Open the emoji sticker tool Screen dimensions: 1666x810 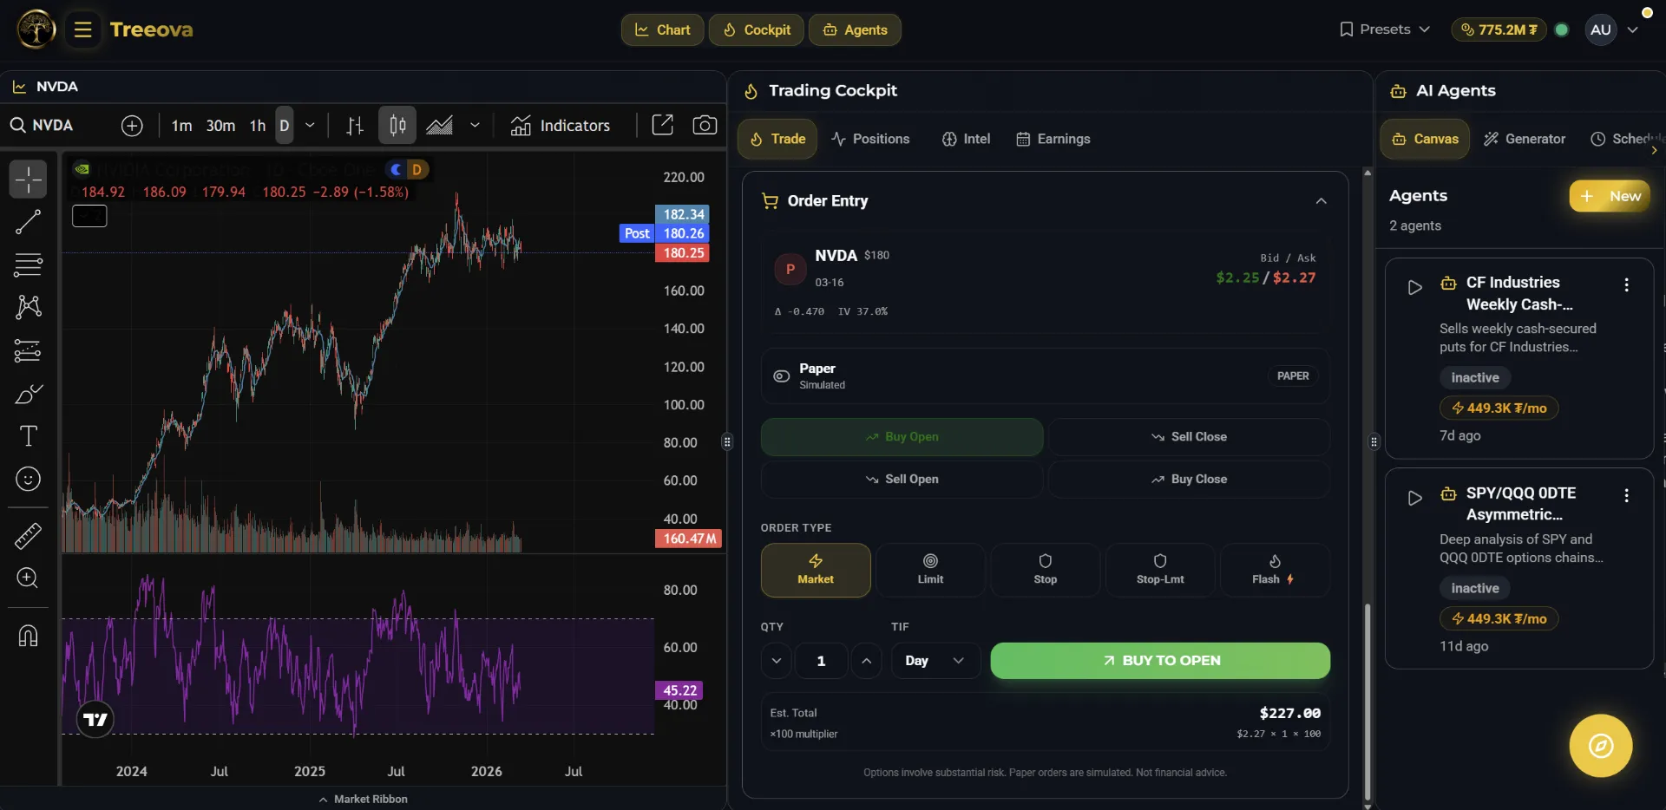point(28,480)
